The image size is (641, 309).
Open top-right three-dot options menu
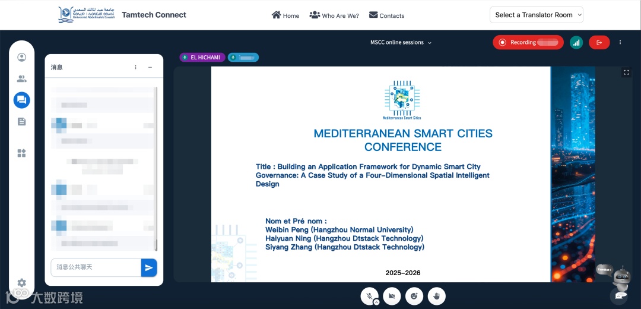(620, 42)
